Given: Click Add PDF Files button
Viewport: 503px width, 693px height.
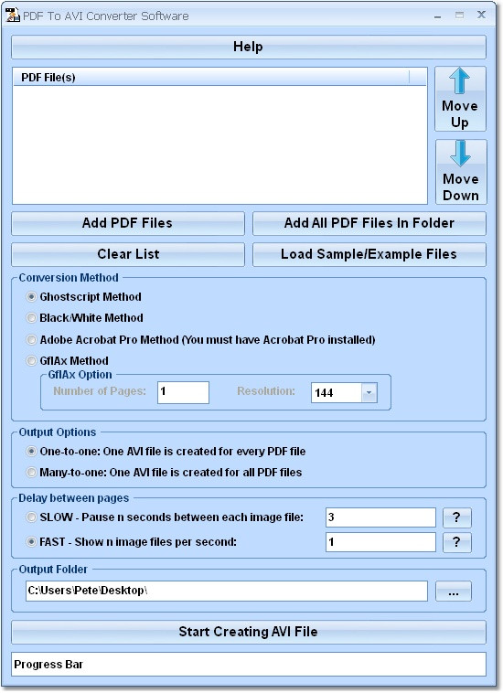Looking at the screenshot, I should 128,223.
